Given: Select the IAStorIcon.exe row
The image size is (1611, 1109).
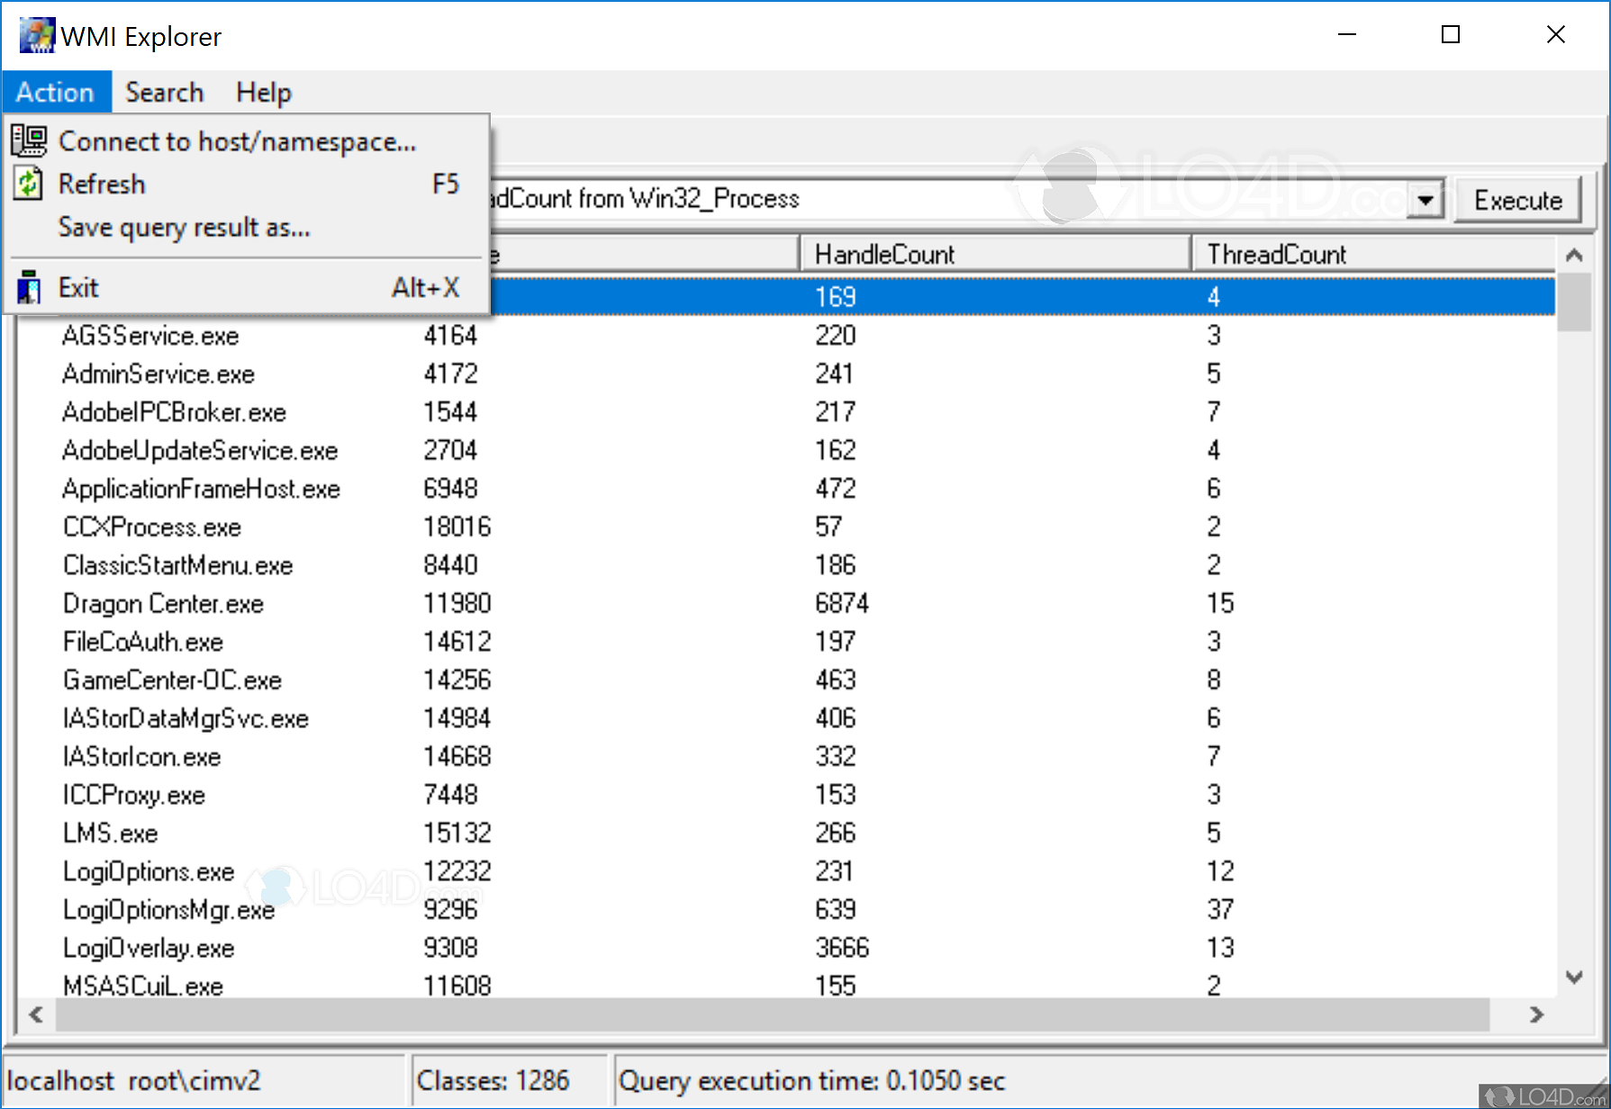Looking at the screenshot, I should click(786, 756).
